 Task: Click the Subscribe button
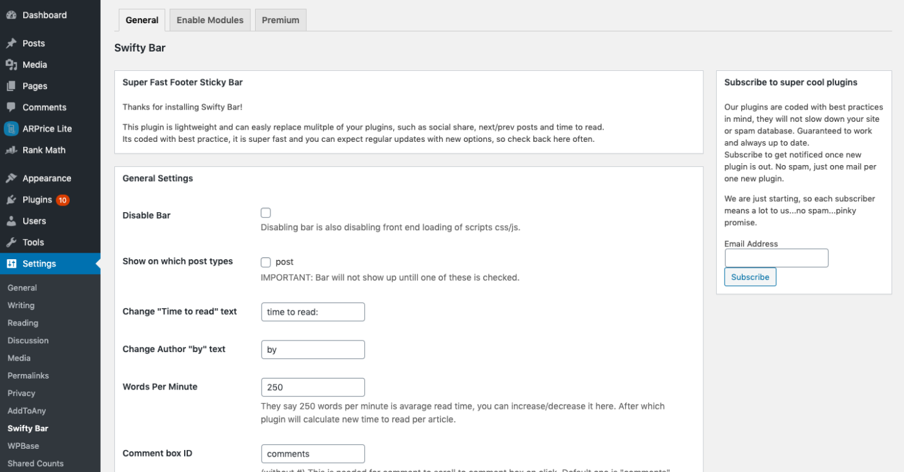750,277
